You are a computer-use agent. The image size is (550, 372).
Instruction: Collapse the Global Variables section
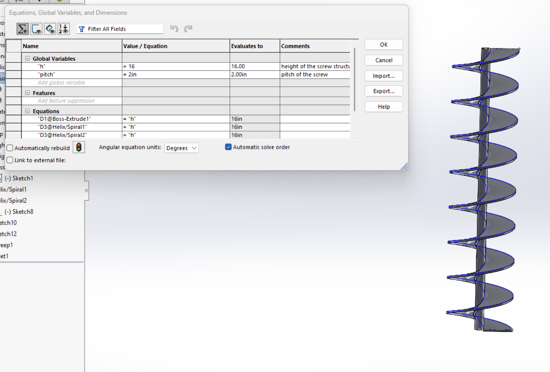[27, 59]
